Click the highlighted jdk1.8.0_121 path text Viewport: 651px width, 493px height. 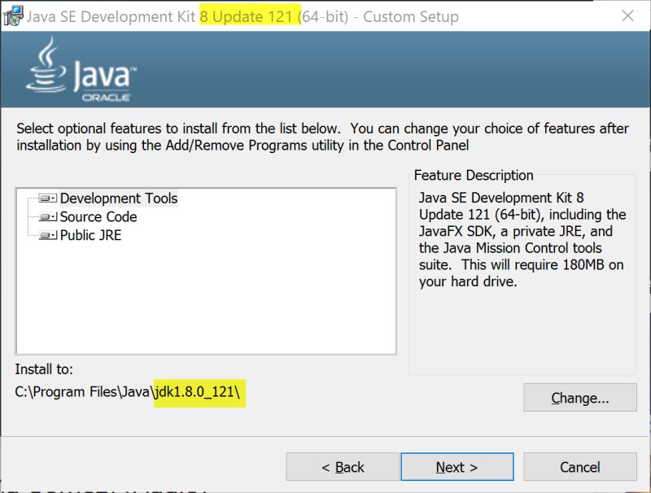(199, 393)
